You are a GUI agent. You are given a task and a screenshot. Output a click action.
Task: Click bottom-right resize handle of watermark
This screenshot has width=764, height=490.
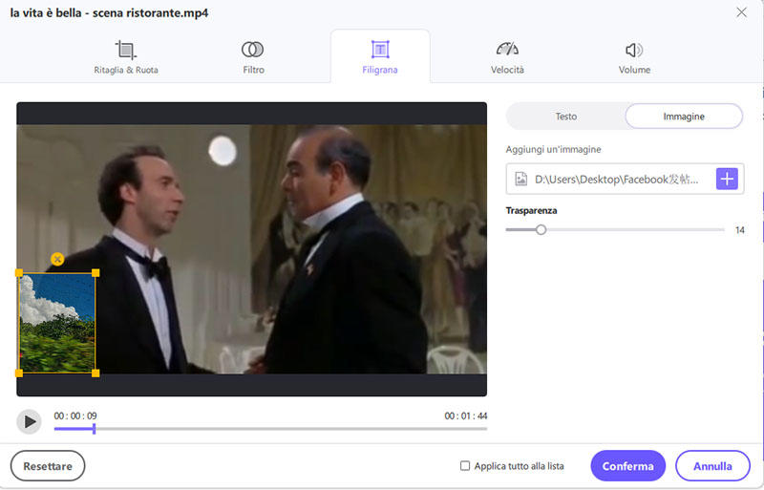click(x=95, y=373)
